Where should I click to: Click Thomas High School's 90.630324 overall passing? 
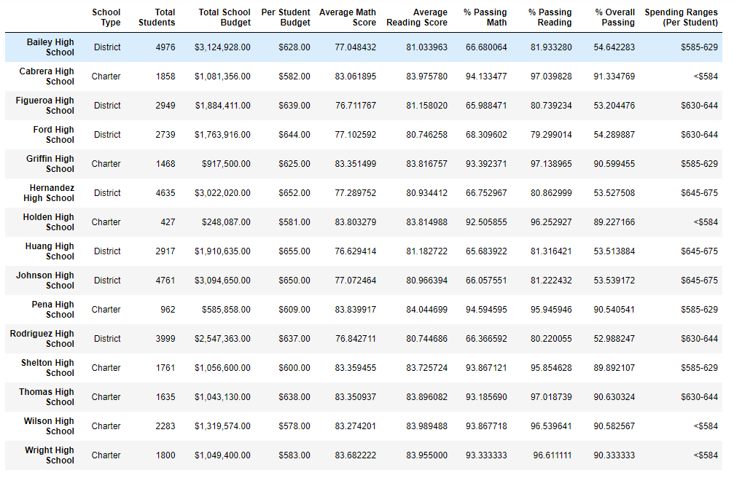click(x=614, y=397)
